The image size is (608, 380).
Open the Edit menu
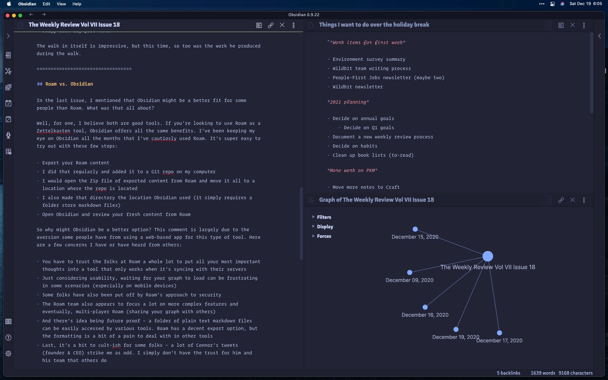(x=47, y=4)
